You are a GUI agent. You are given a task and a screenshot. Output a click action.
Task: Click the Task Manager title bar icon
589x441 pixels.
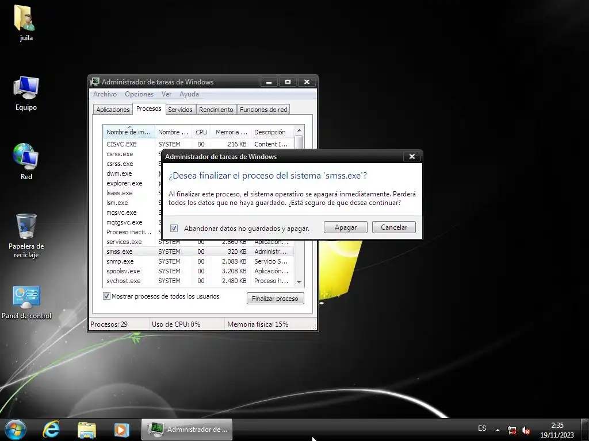click(x=95, y=82)
